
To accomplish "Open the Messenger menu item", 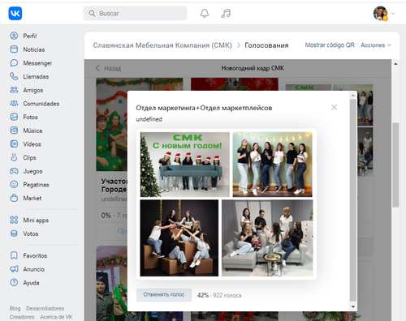I will click(x=37, y=63).
